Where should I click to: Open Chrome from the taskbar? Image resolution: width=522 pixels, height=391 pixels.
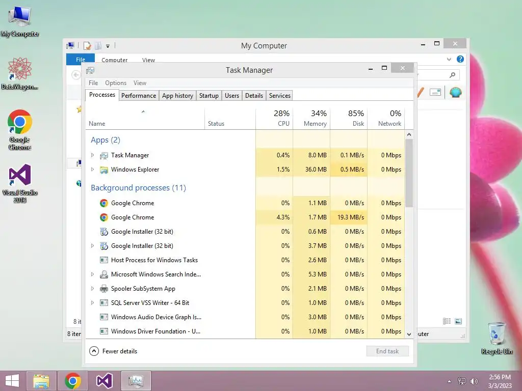[73, 381]
